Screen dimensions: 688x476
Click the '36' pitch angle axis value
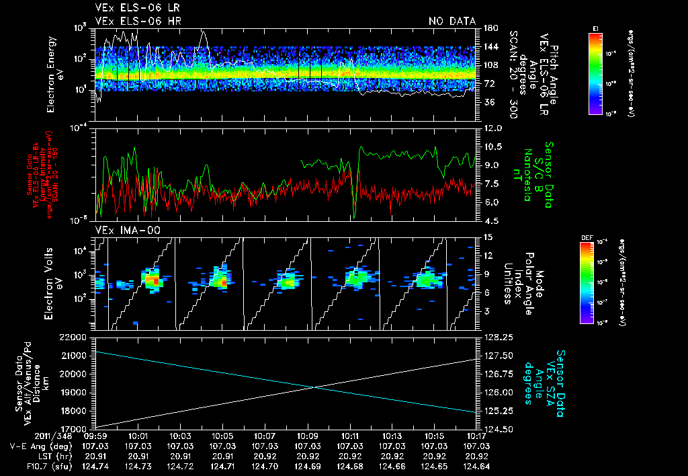pos(489,102)
